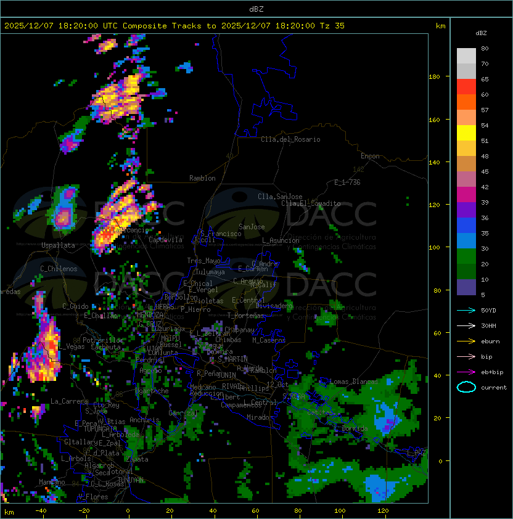513x519 pixels.
Task: Click the Capdevila place label
Action: pos(165,240)
